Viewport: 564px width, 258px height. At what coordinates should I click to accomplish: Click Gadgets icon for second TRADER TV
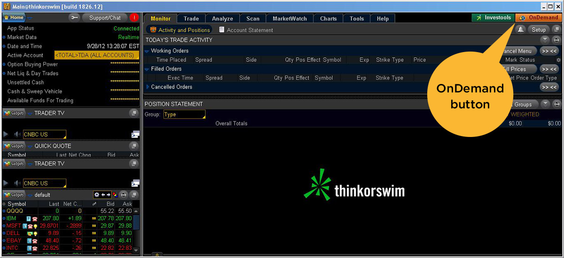tap(14, 164)
